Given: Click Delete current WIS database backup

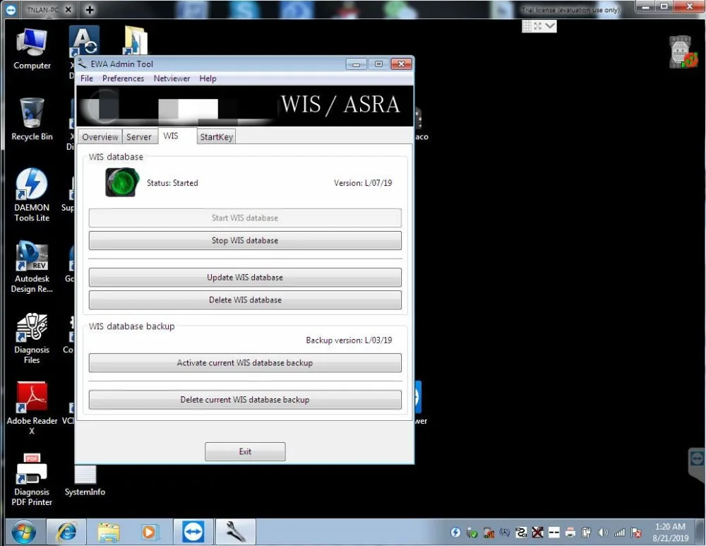Looking at the screenshot, I should tap(245, 400).
